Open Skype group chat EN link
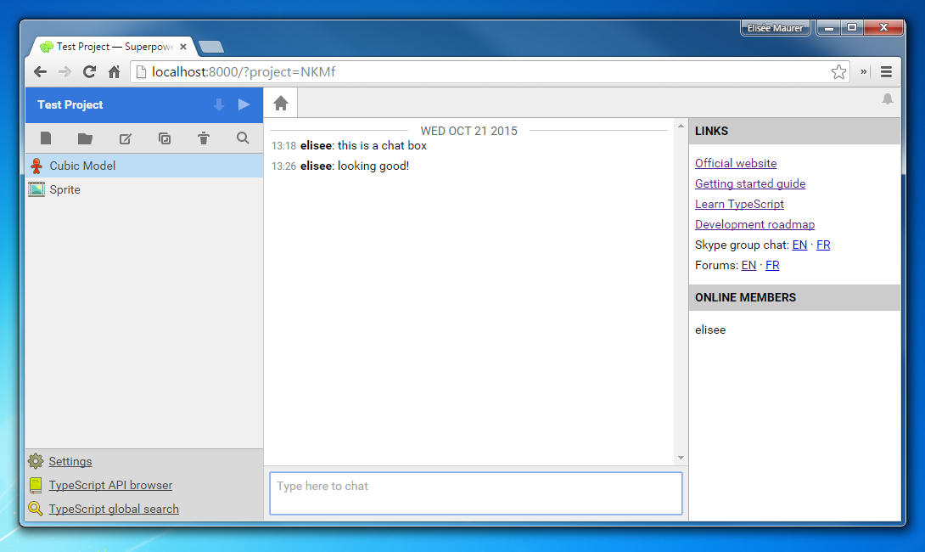925x552 pixels. 799,245
